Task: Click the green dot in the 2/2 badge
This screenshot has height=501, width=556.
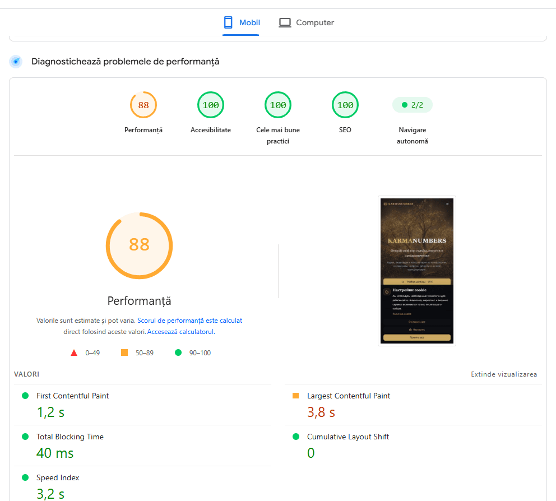Action: [404, 105]
